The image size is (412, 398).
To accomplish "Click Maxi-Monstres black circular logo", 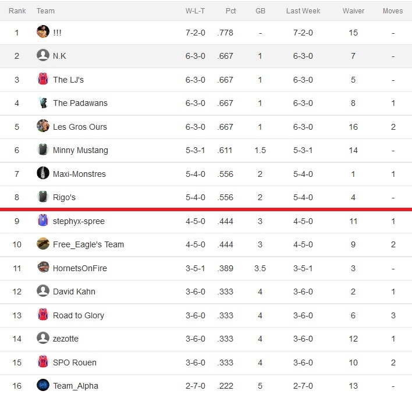I will point(43,173).
